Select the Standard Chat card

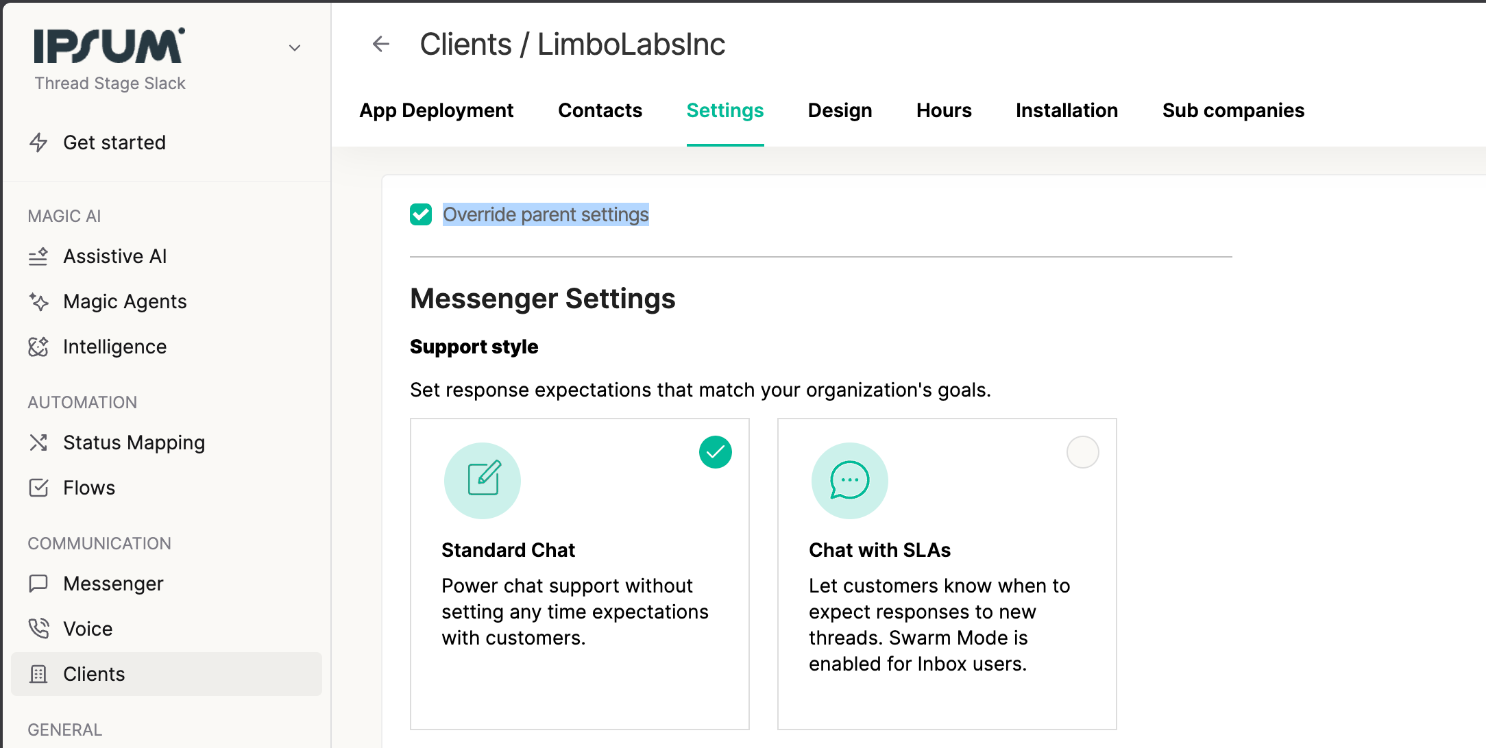579,574
